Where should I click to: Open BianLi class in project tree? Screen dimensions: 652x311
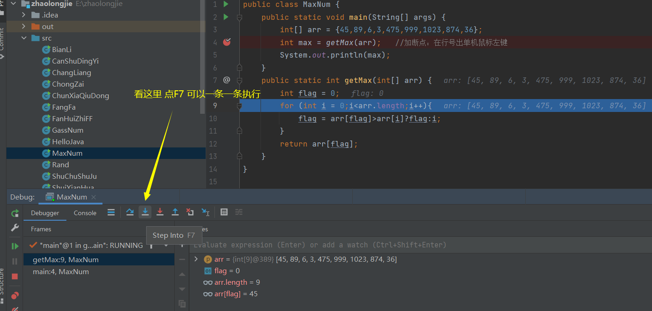point(62,50)
